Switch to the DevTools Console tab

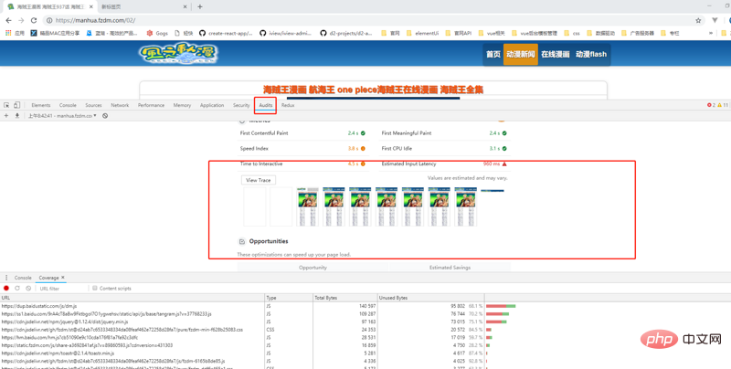(68, 105)
